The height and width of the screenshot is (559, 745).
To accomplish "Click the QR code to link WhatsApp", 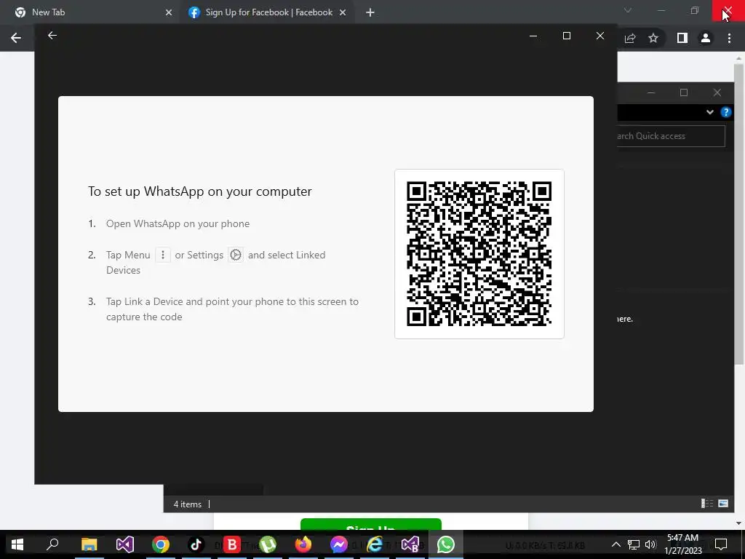I will click(479, 254).
